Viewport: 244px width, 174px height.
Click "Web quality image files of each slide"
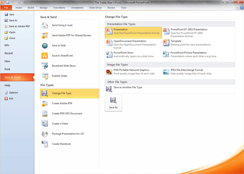pyautogui.click(x=191, y=73)
